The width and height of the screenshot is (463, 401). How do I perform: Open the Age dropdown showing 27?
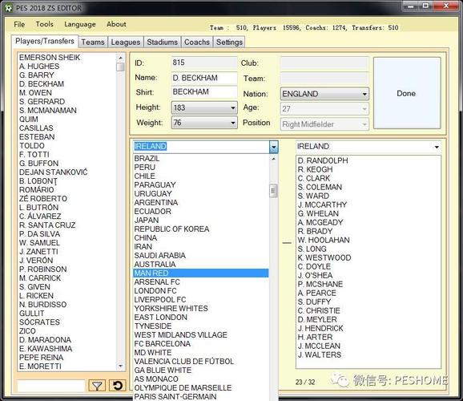point(324,109)
